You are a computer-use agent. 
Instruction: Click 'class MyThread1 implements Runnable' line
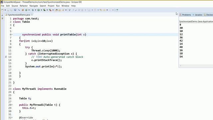pyautogui.click(x=40, y=89)
